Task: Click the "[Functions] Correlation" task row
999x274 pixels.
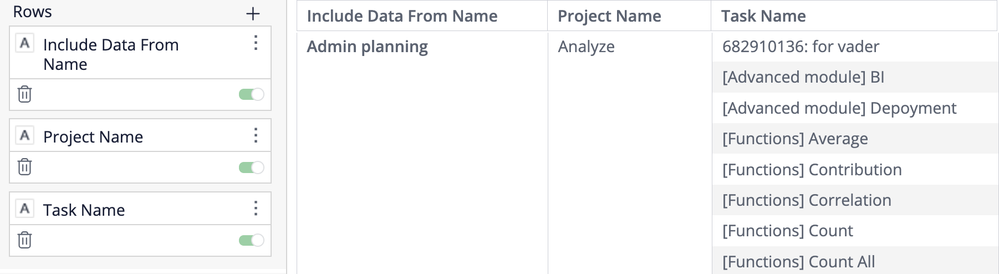Action: [x=807, y=200]
